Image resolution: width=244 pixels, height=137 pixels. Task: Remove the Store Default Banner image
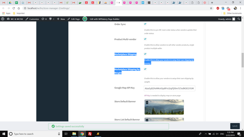[x=147, y=102]
